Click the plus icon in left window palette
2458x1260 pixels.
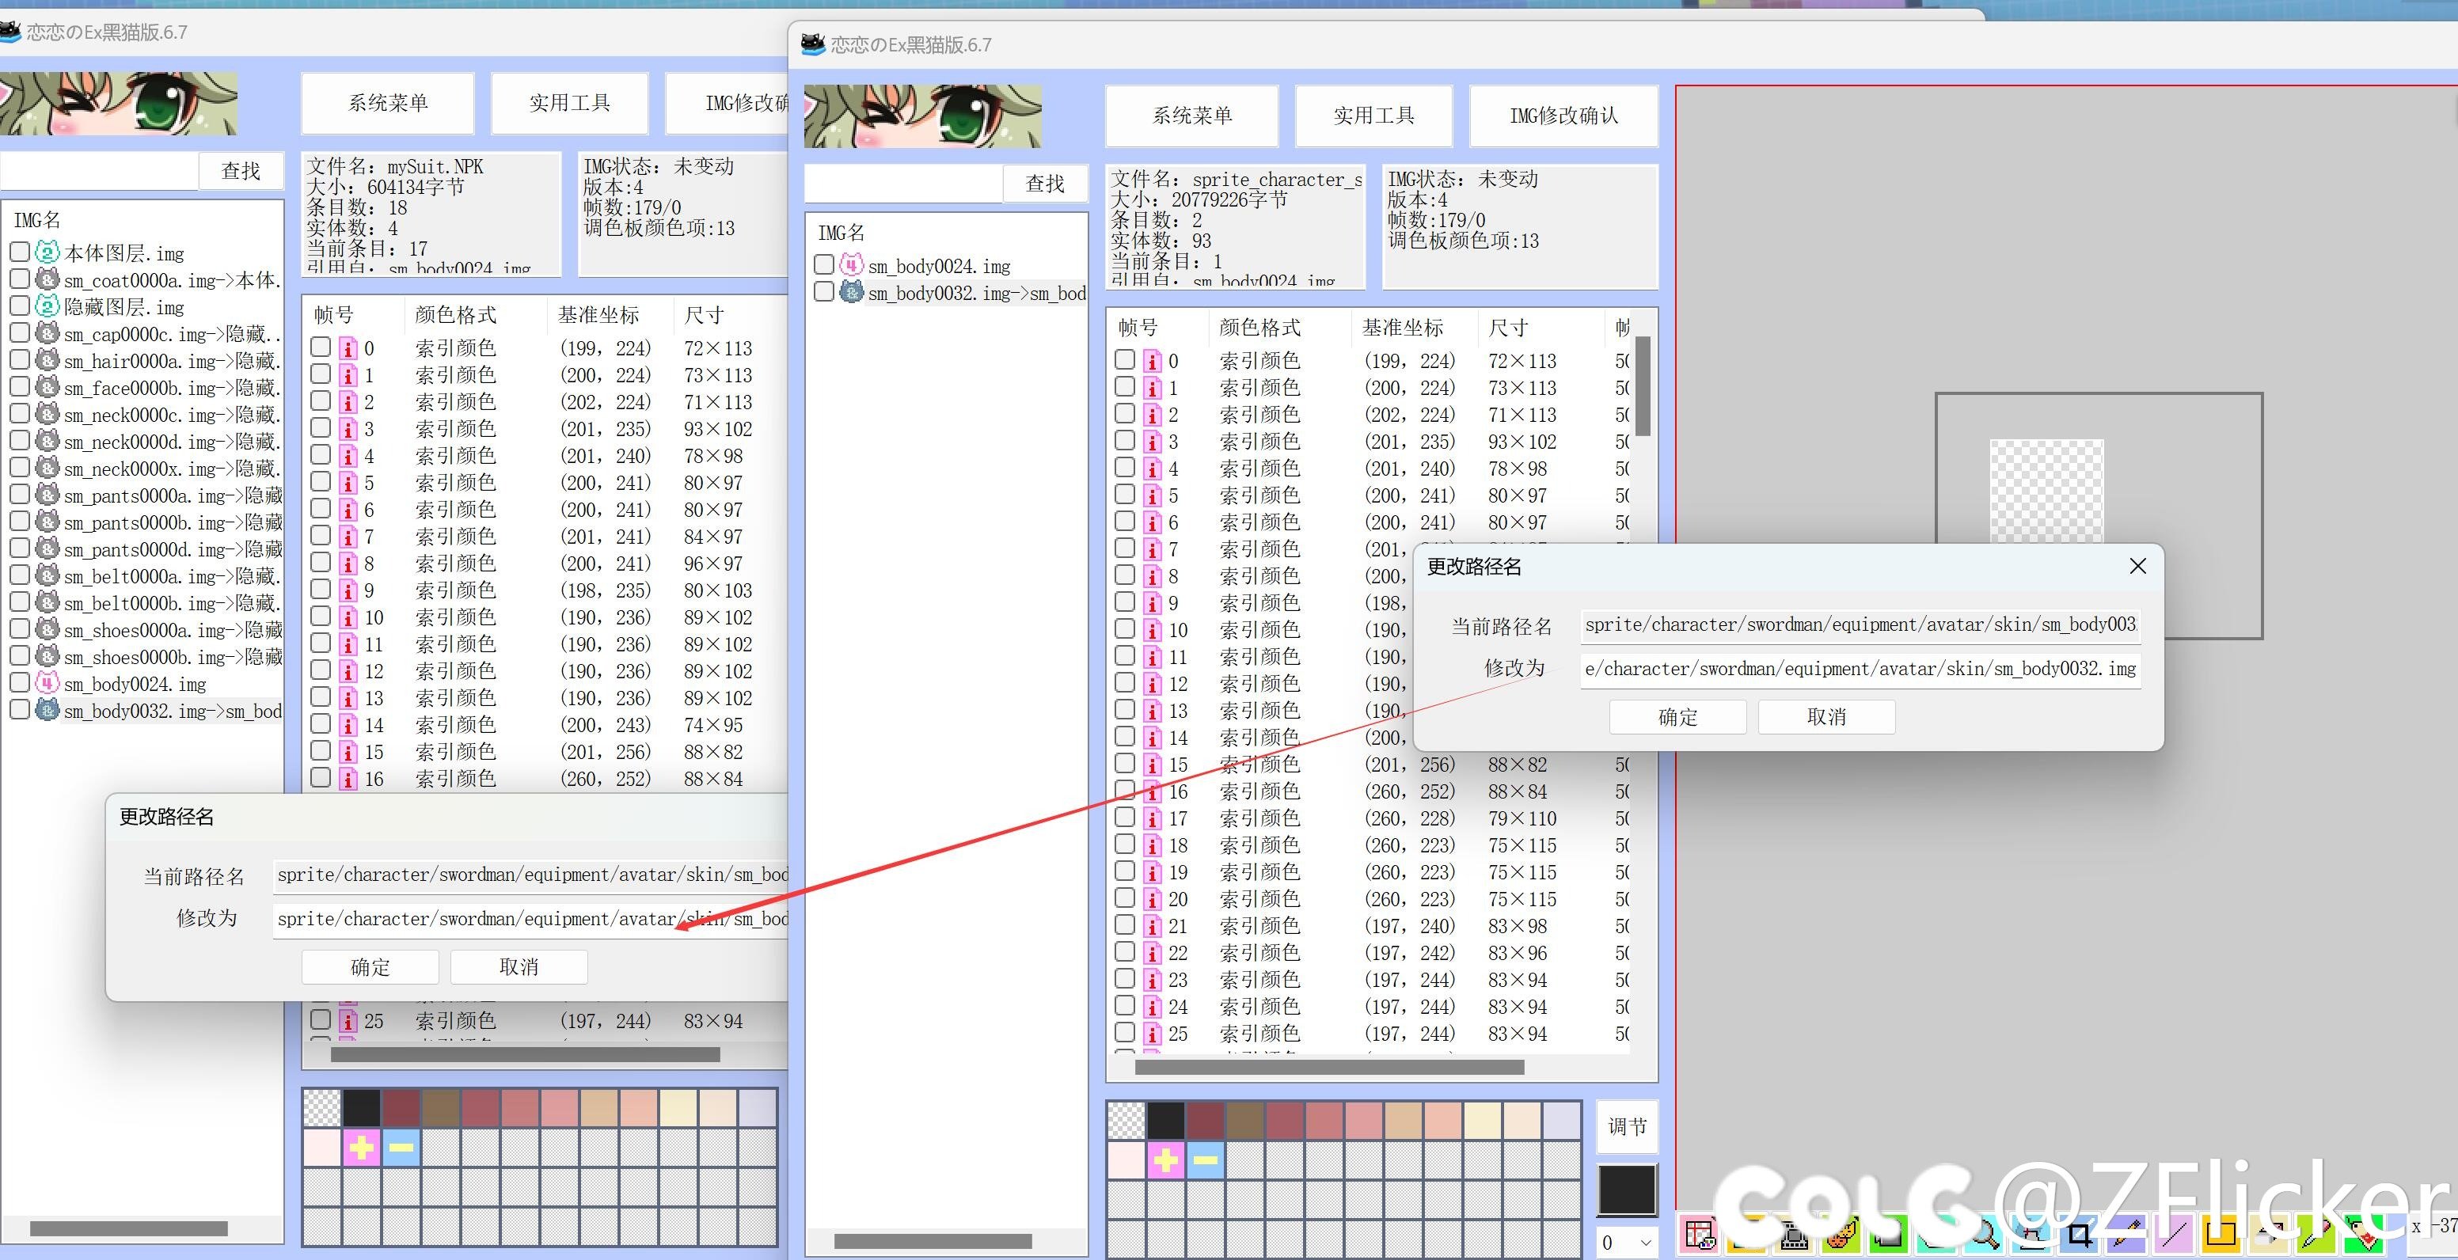point(362,1148)
